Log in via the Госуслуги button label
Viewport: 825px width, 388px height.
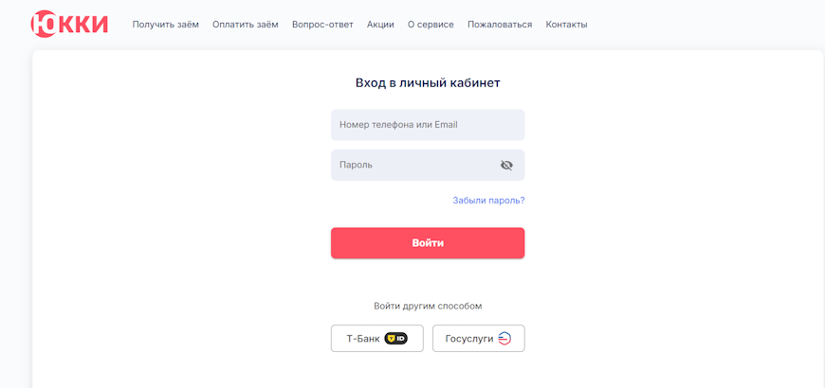pos(469,338)
